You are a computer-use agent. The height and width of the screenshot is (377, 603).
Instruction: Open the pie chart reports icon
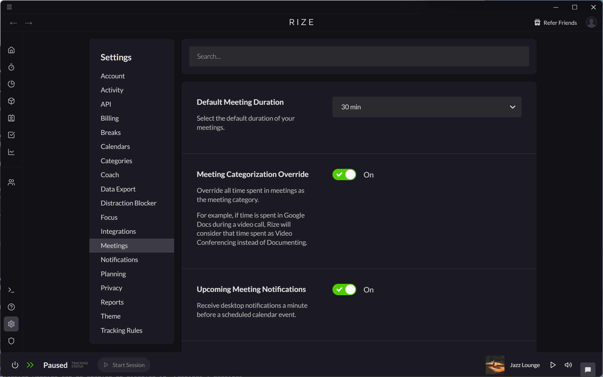(x=11, y=84)
